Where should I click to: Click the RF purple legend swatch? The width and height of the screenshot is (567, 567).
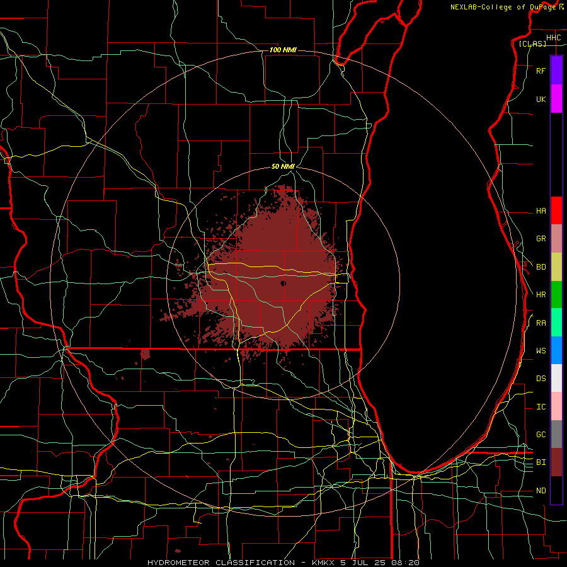556,71
